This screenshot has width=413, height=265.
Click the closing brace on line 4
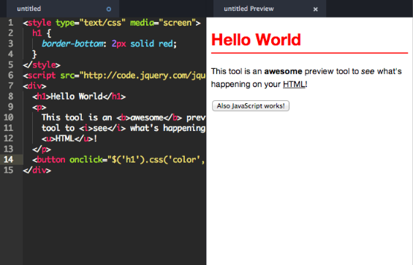click(x=34, y=54)
